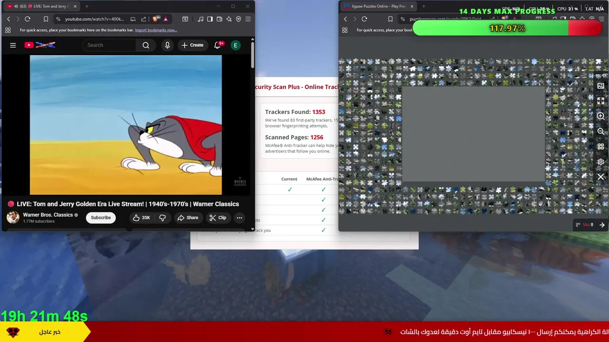The width and height of the screenshot is (609, 342).
Task: Close the Jigsaw Puzzles Online tab
Action: (x=412, y=6)
